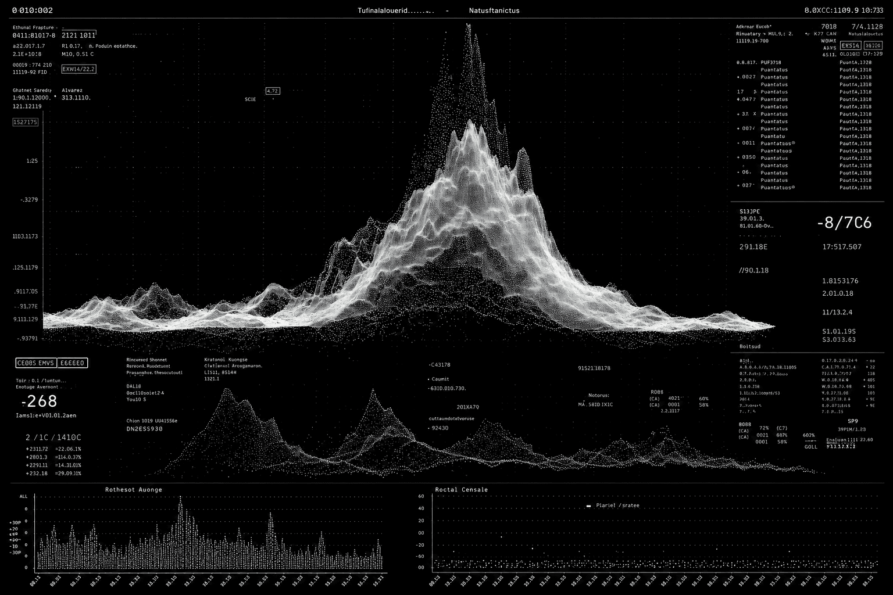Click the +2311.72 row value

click(37, 449)
